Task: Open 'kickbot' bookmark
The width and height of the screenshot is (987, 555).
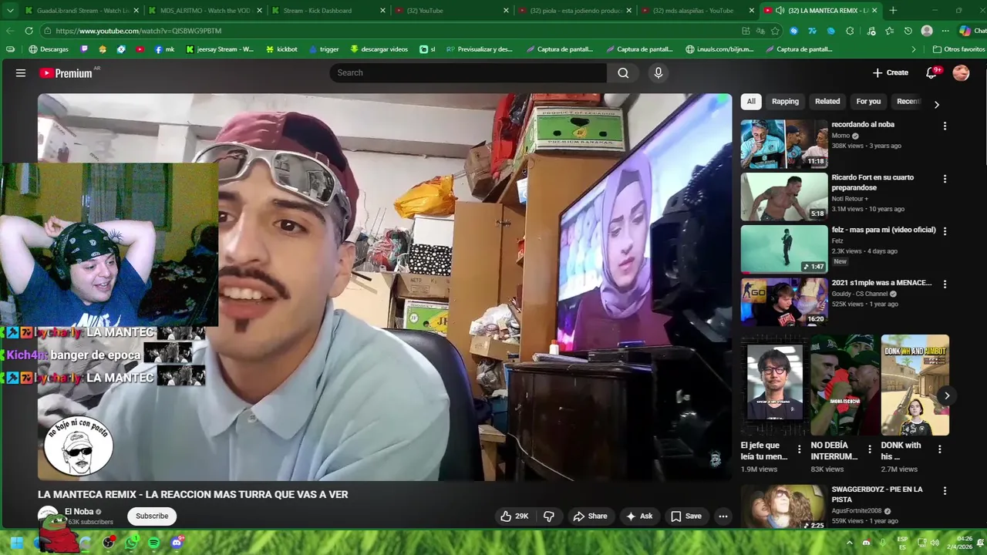Action: point(281,49)
